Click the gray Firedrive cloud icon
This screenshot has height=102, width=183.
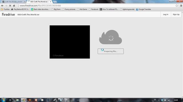tap(110, 37)
